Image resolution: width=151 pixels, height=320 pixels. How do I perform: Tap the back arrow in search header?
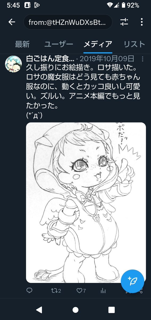click(x=12, y=22)
